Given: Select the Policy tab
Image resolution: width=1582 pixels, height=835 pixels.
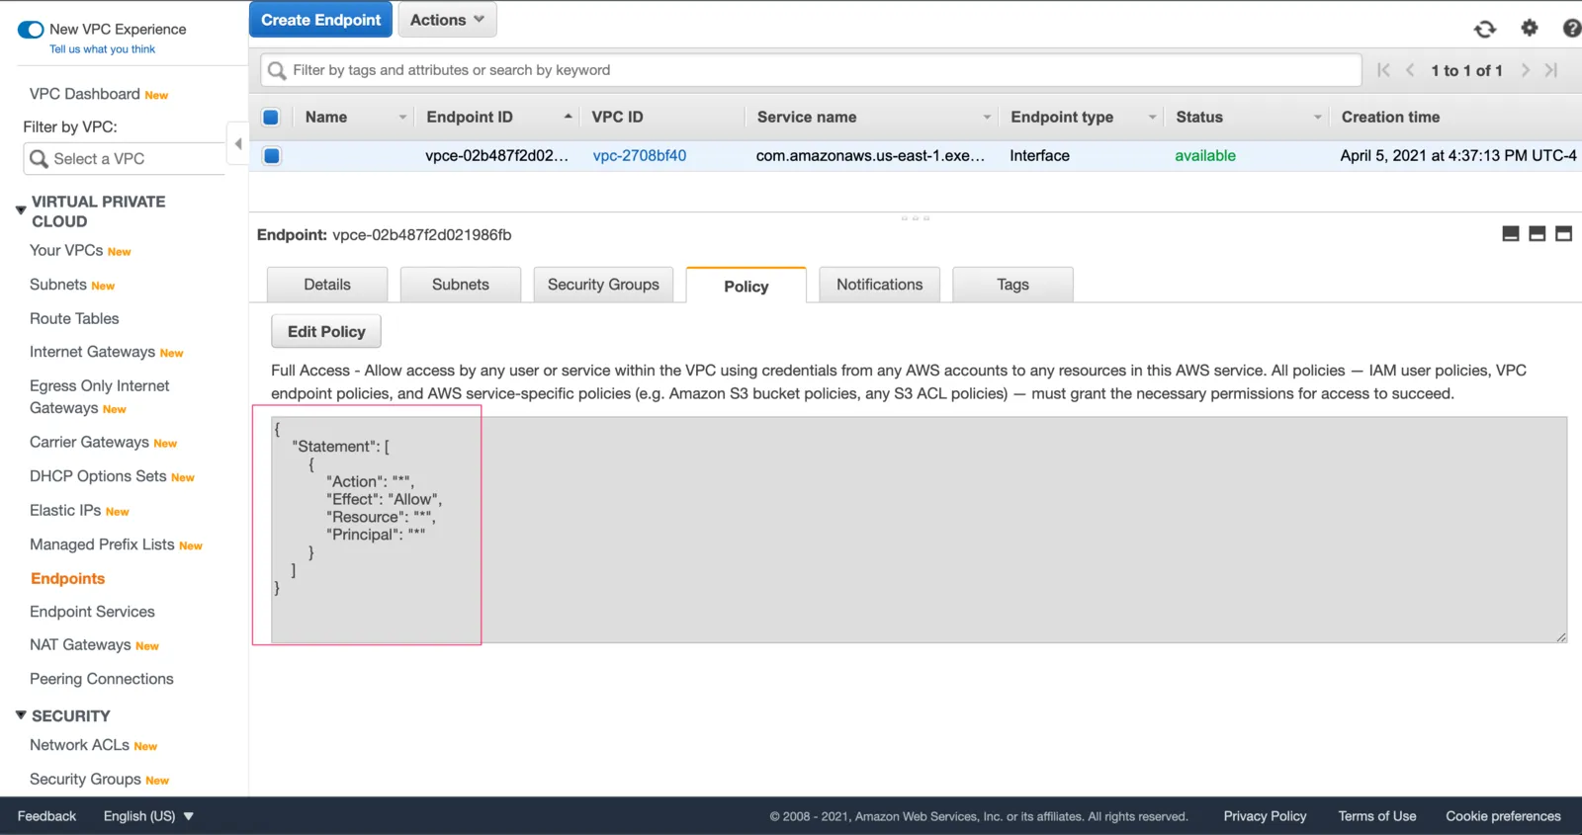Looking at the screenshot, I should coord(747,286).
